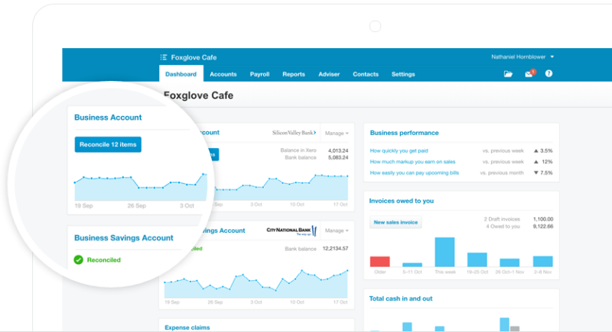Click the 4 Owed to you amount 9,122.66

pos(543,226)
